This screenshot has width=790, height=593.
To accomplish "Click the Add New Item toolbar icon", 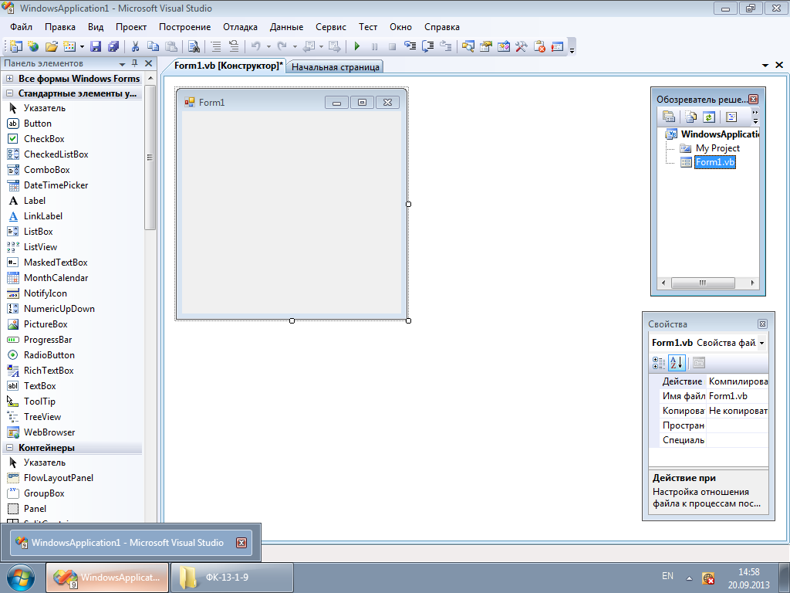I will [x=69, y=46].
